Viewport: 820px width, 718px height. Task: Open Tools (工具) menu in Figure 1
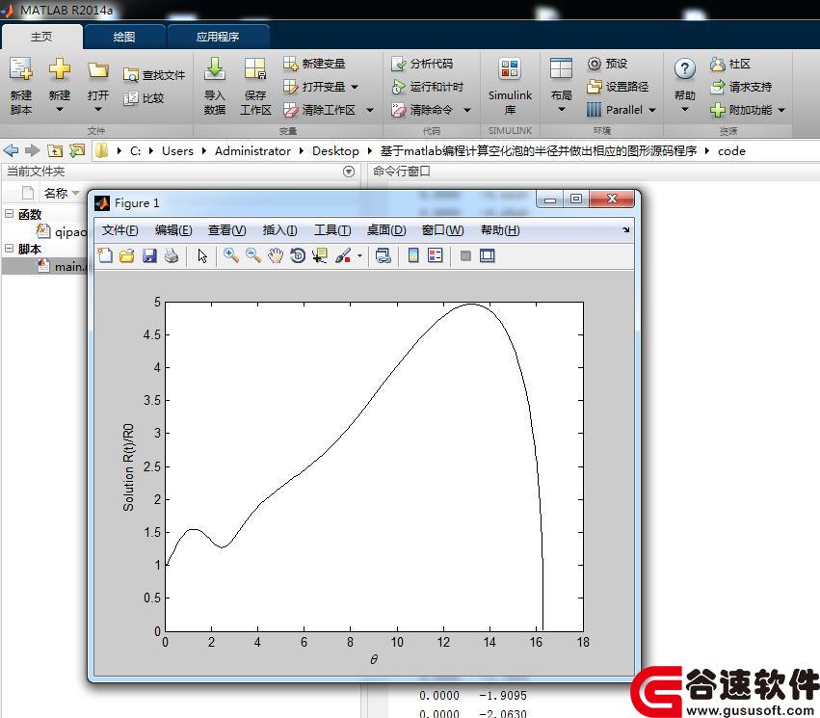332,230
